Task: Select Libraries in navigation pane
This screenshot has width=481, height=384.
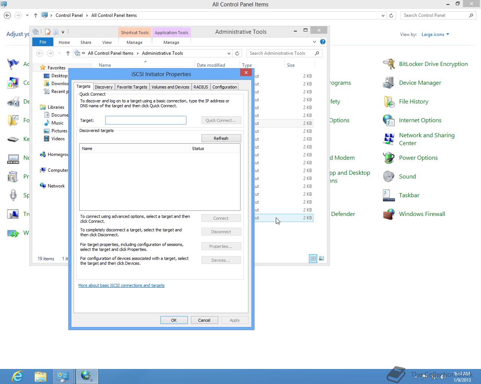Action: pyautogui.click(x=56, y=107)
